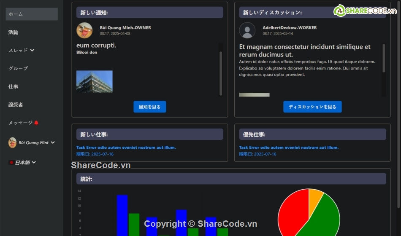Open the 日本語 language dropdown
The width and height of the screenshot is (401, 236).
[25, 162]
